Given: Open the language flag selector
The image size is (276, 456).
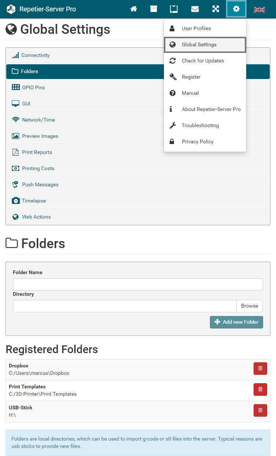Looking at the screenshot, I should click(259, 10).
